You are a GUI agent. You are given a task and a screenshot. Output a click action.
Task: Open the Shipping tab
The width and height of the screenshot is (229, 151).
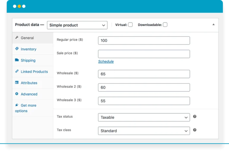pyautogui.click(x=28, y=61)
